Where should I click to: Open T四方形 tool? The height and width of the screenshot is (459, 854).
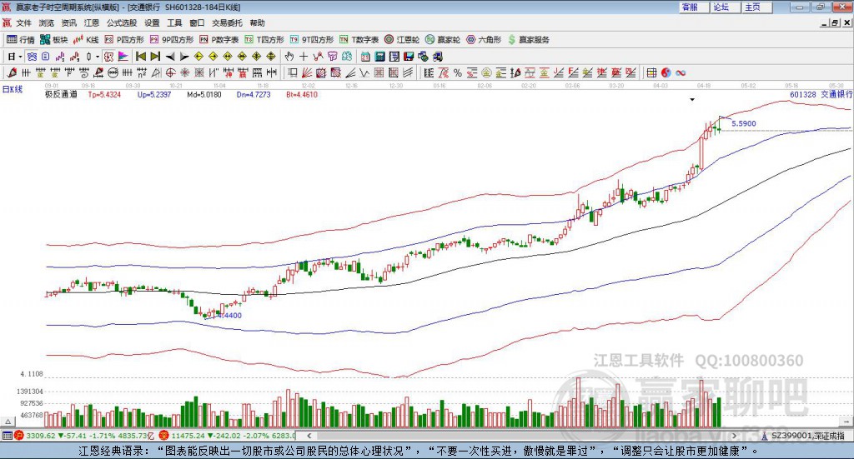pyautogui.click(x=264, y=40)
